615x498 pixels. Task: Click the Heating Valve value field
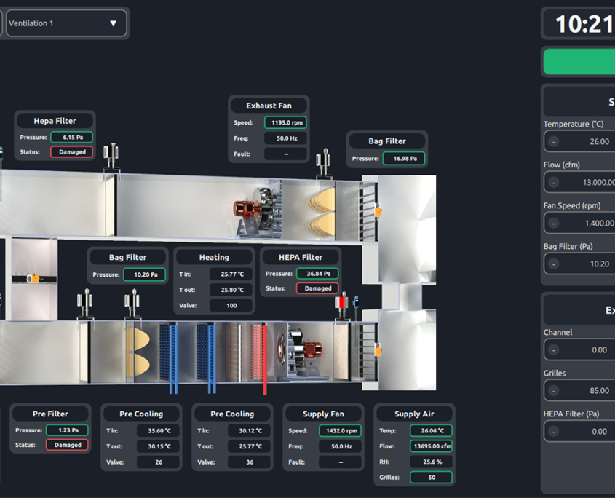click(x=231, y=306)
